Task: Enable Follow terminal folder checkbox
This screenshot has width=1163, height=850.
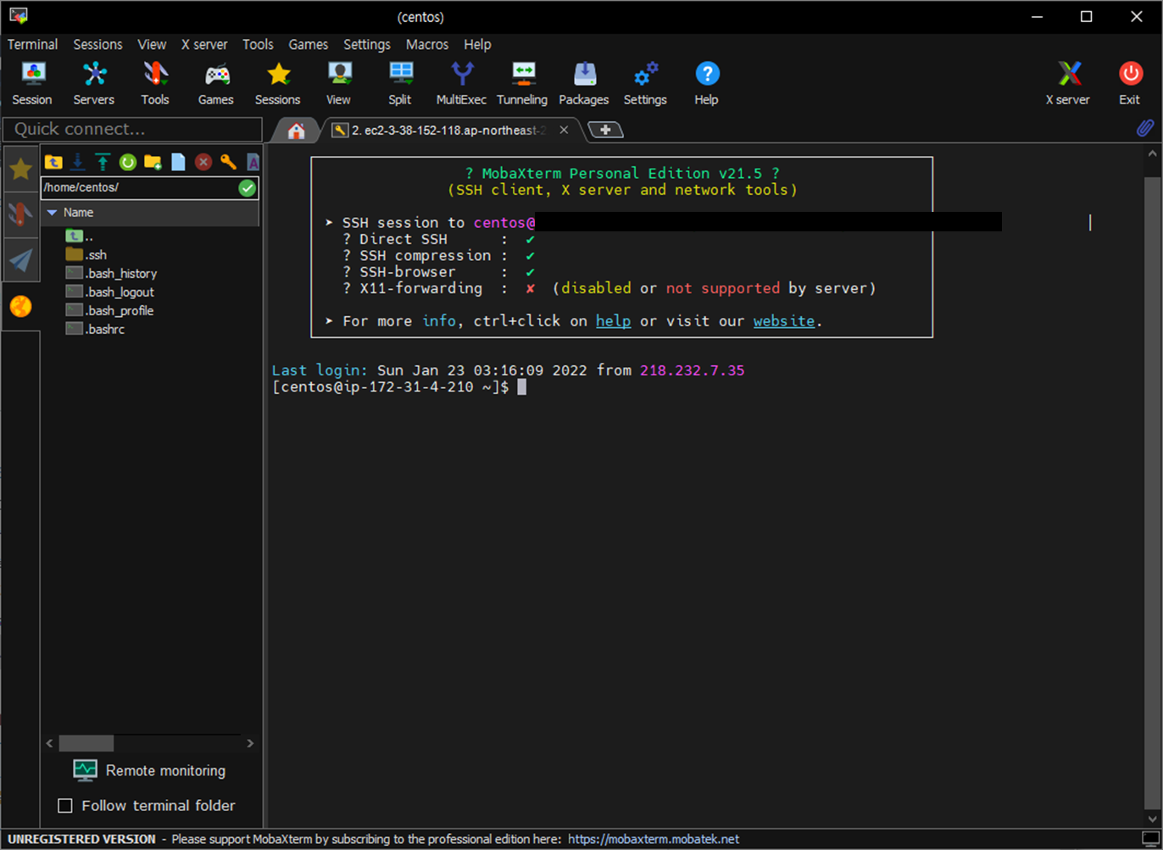Action: coord(64,806)
